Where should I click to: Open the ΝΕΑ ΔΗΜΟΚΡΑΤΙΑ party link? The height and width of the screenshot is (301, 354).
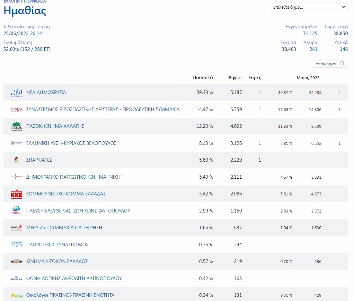pos(46,92)
